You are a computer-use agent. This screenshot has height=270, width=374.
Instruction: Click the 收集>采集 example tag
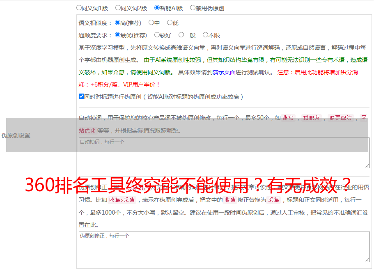[122, 200]
